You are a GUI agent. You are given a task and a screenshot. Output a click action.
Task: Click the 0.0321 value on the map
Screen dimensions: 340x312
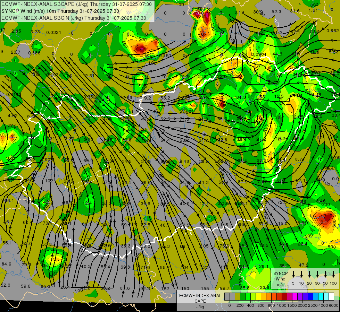pos(53,33)
